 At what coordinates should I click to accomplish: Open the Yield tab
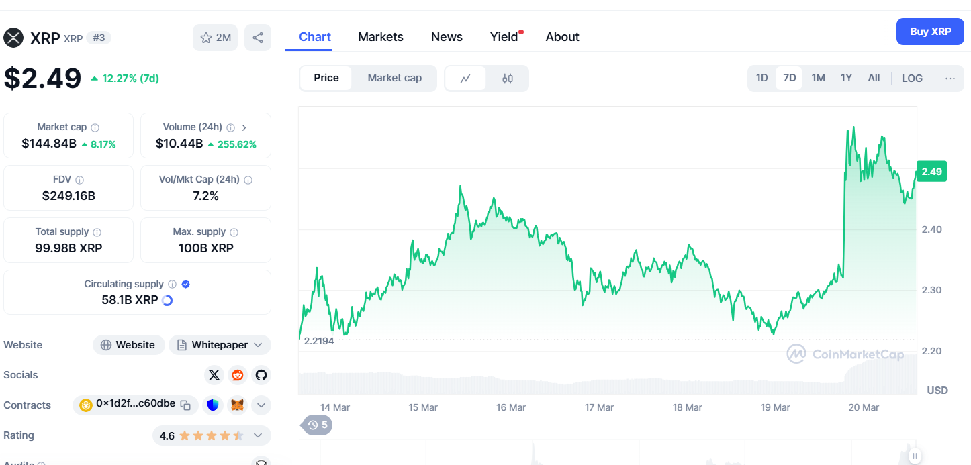tap(504, 37)
